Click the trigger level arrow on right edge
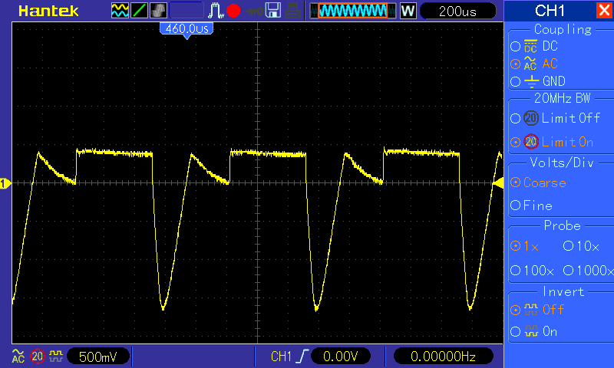This screenshot has height=368, width=614. pos(497,183)
